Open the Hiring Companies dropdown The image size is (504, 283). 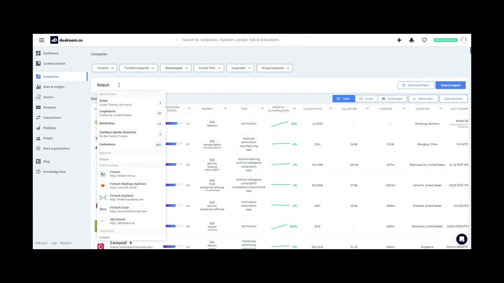275,68
